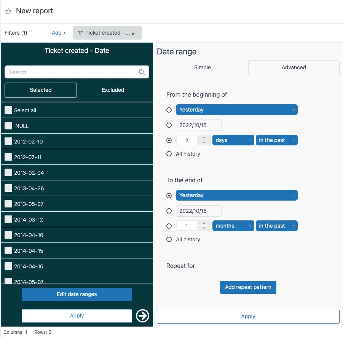Star the New report as favorite
Viewport: 343px width, 338px height.
click(x=8, y=11)
